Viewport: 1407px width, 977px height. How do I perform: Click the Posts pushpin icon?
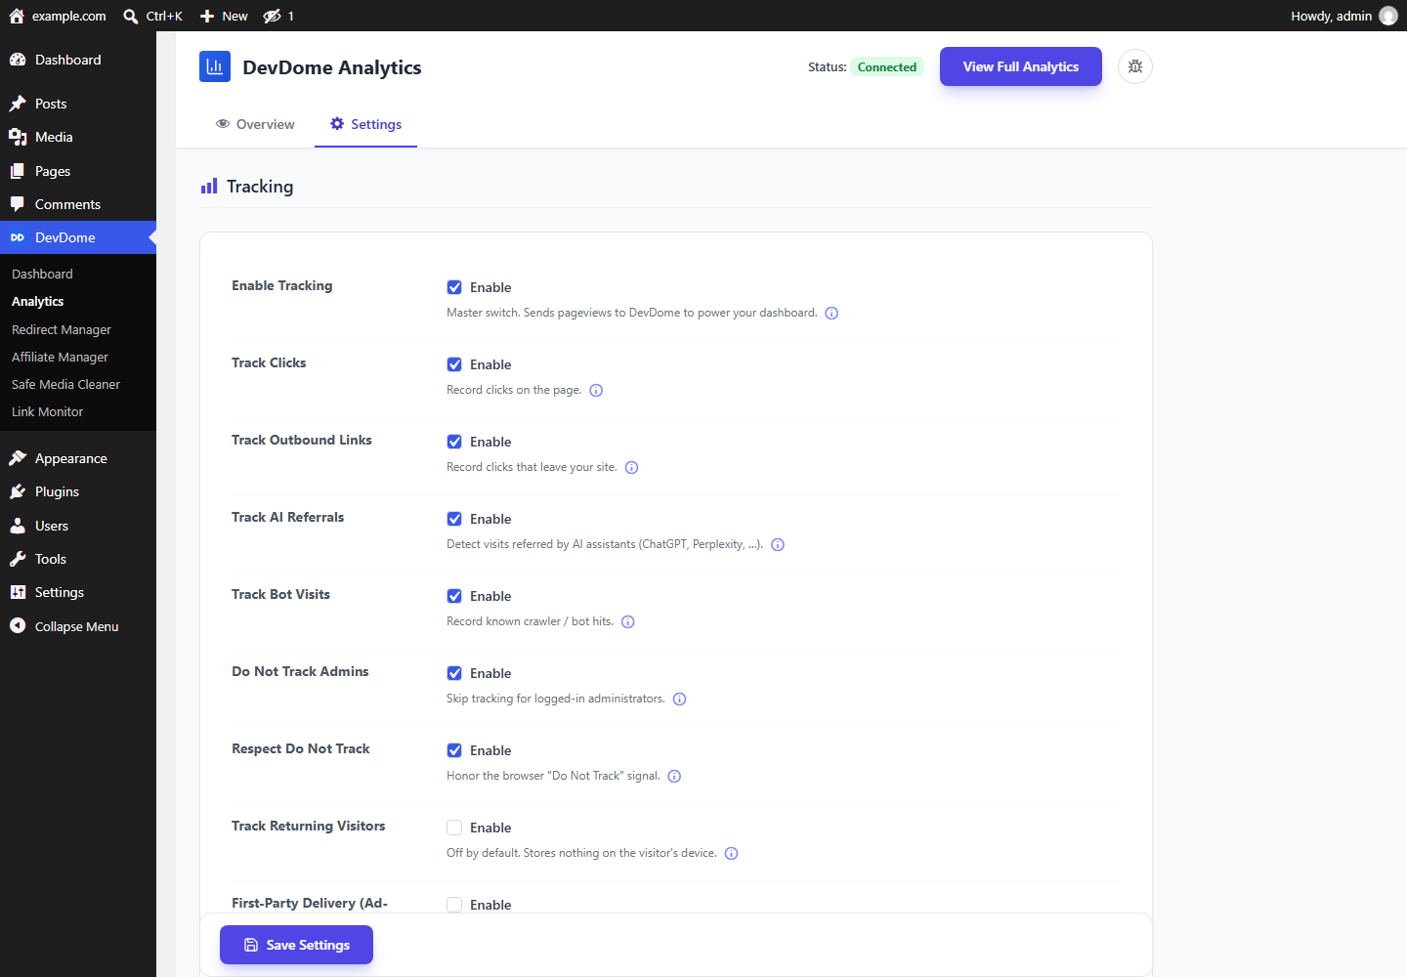coord(18,104)
